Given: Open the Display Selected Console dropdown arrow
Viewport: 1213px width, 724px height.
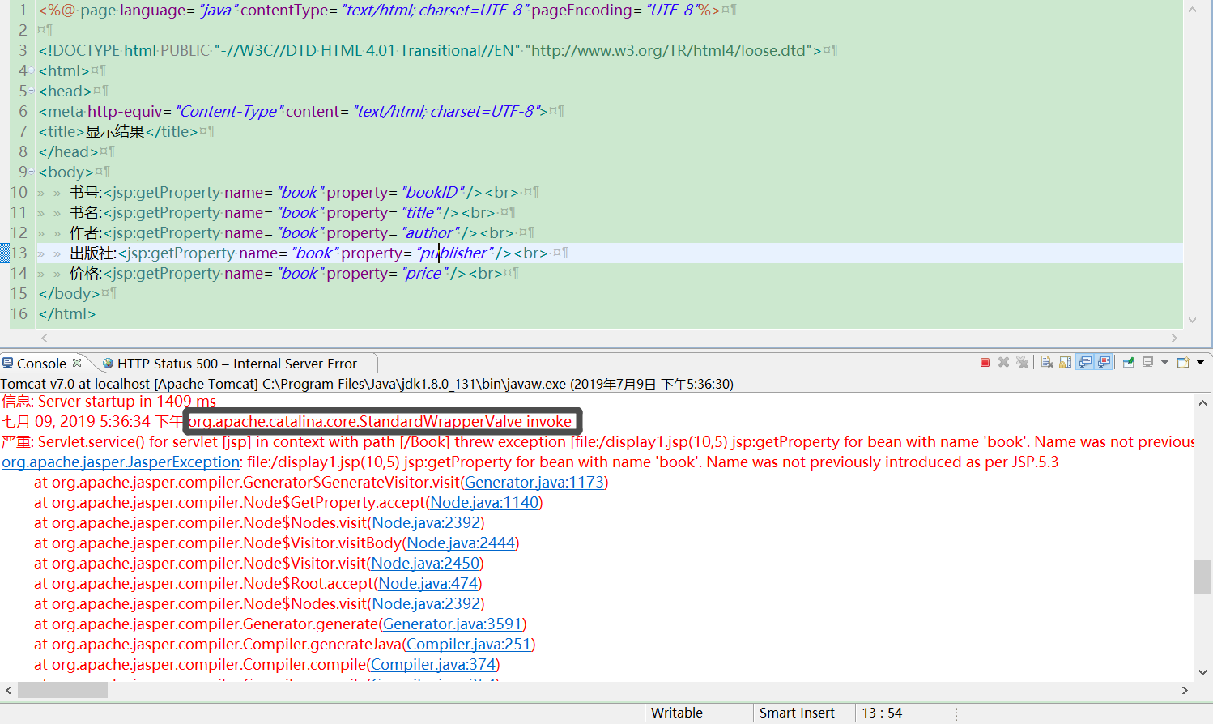Looking at the screenshot, I should [x=1164, y=363].
